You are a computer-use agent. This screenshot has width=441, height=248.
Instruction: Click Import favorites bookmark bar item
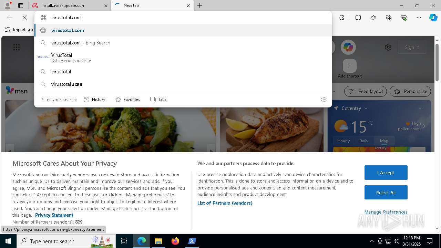(19, 30)
